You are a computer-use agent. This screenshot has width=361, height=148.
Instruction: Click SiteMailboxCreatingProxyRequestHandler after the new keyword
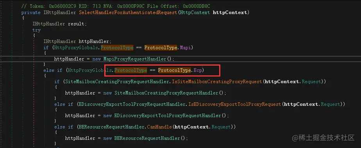click(166, 93)
